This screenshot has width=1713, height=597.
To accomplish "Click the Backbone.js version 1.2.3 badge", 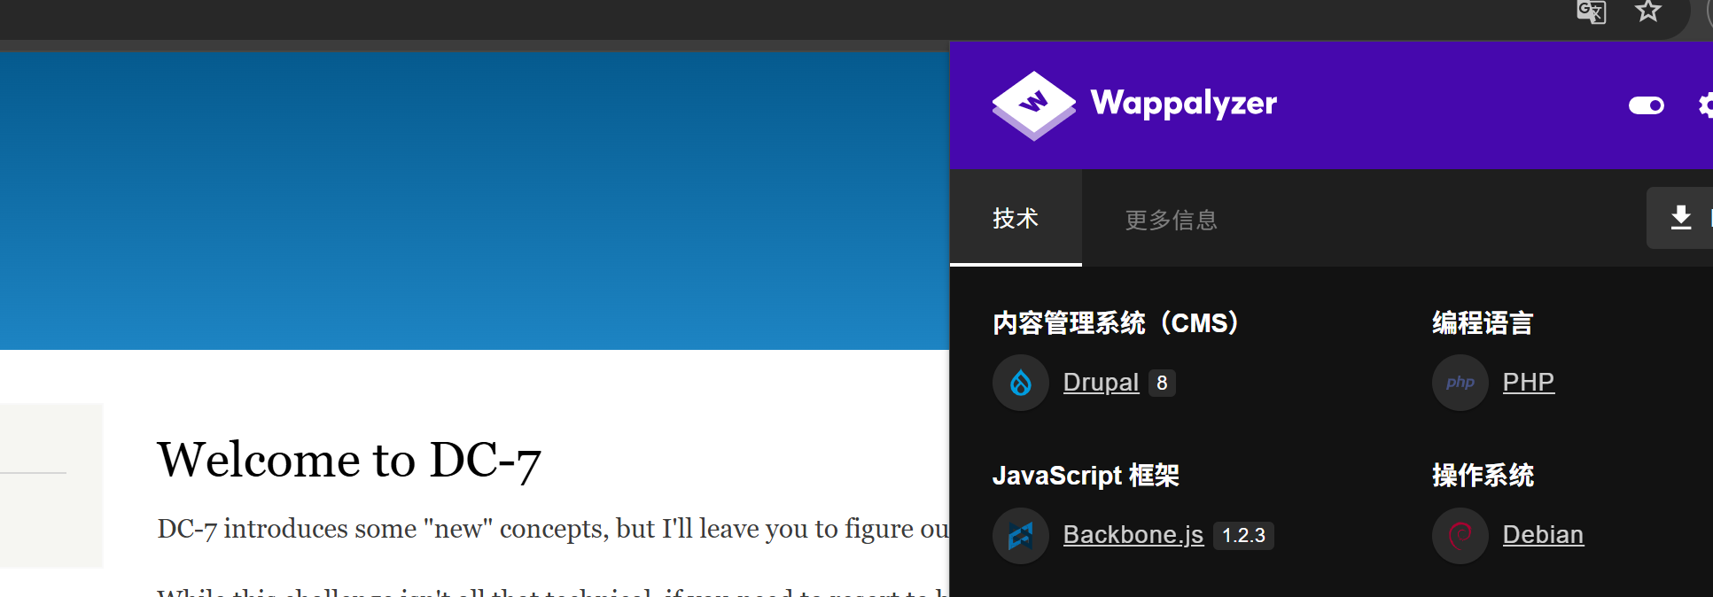I will point(1243,536).
